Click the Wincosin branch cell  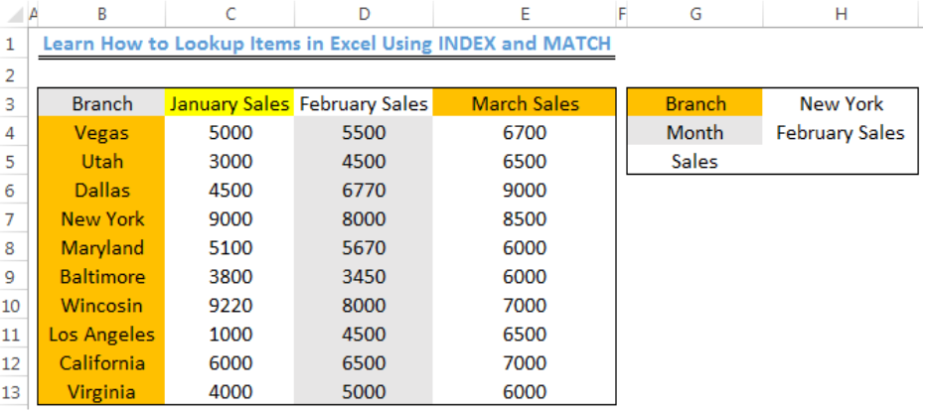[x=102, y=306]
